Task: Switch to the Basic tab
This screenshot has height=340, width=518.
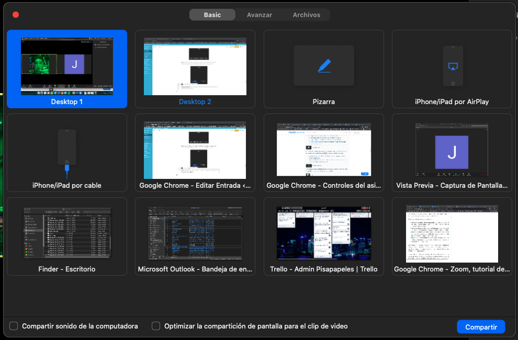Action: 212,15
